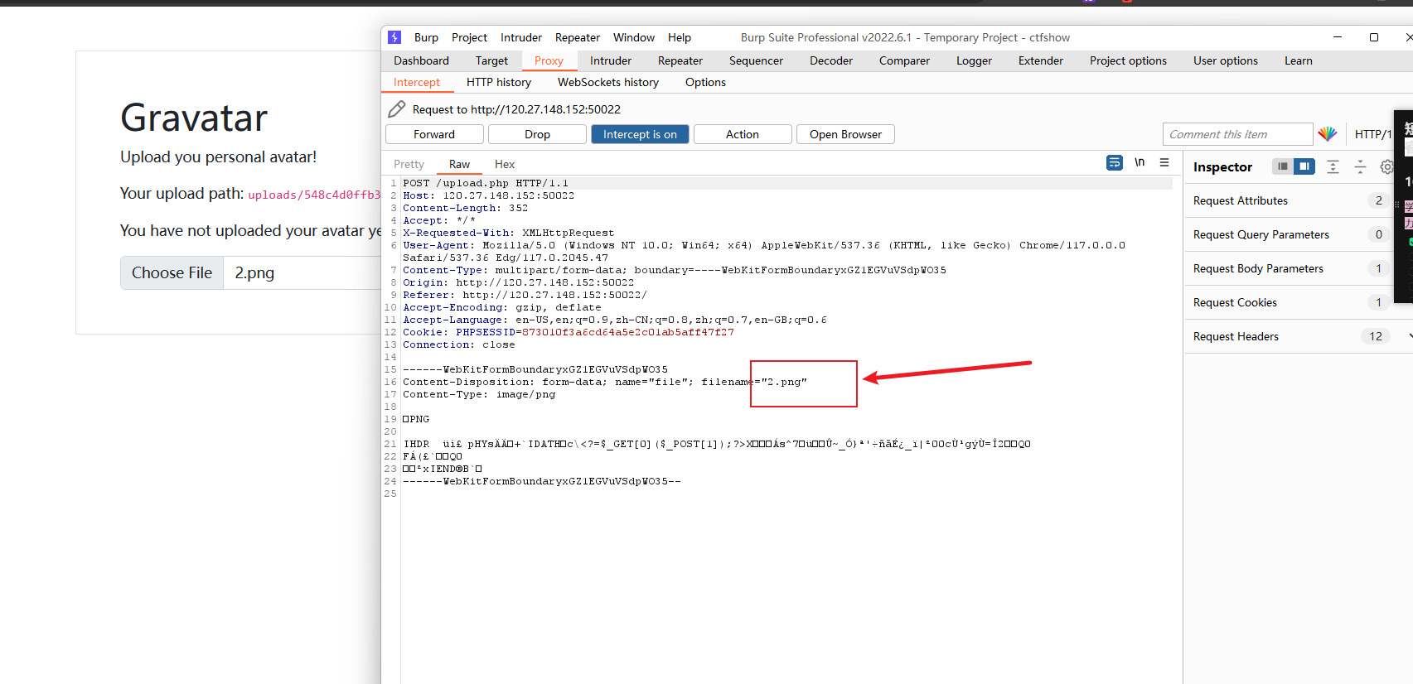This screenshot has width=1413, height=684.
Task: Click the POST /upload.php request line
Action: tap(486, 183)
